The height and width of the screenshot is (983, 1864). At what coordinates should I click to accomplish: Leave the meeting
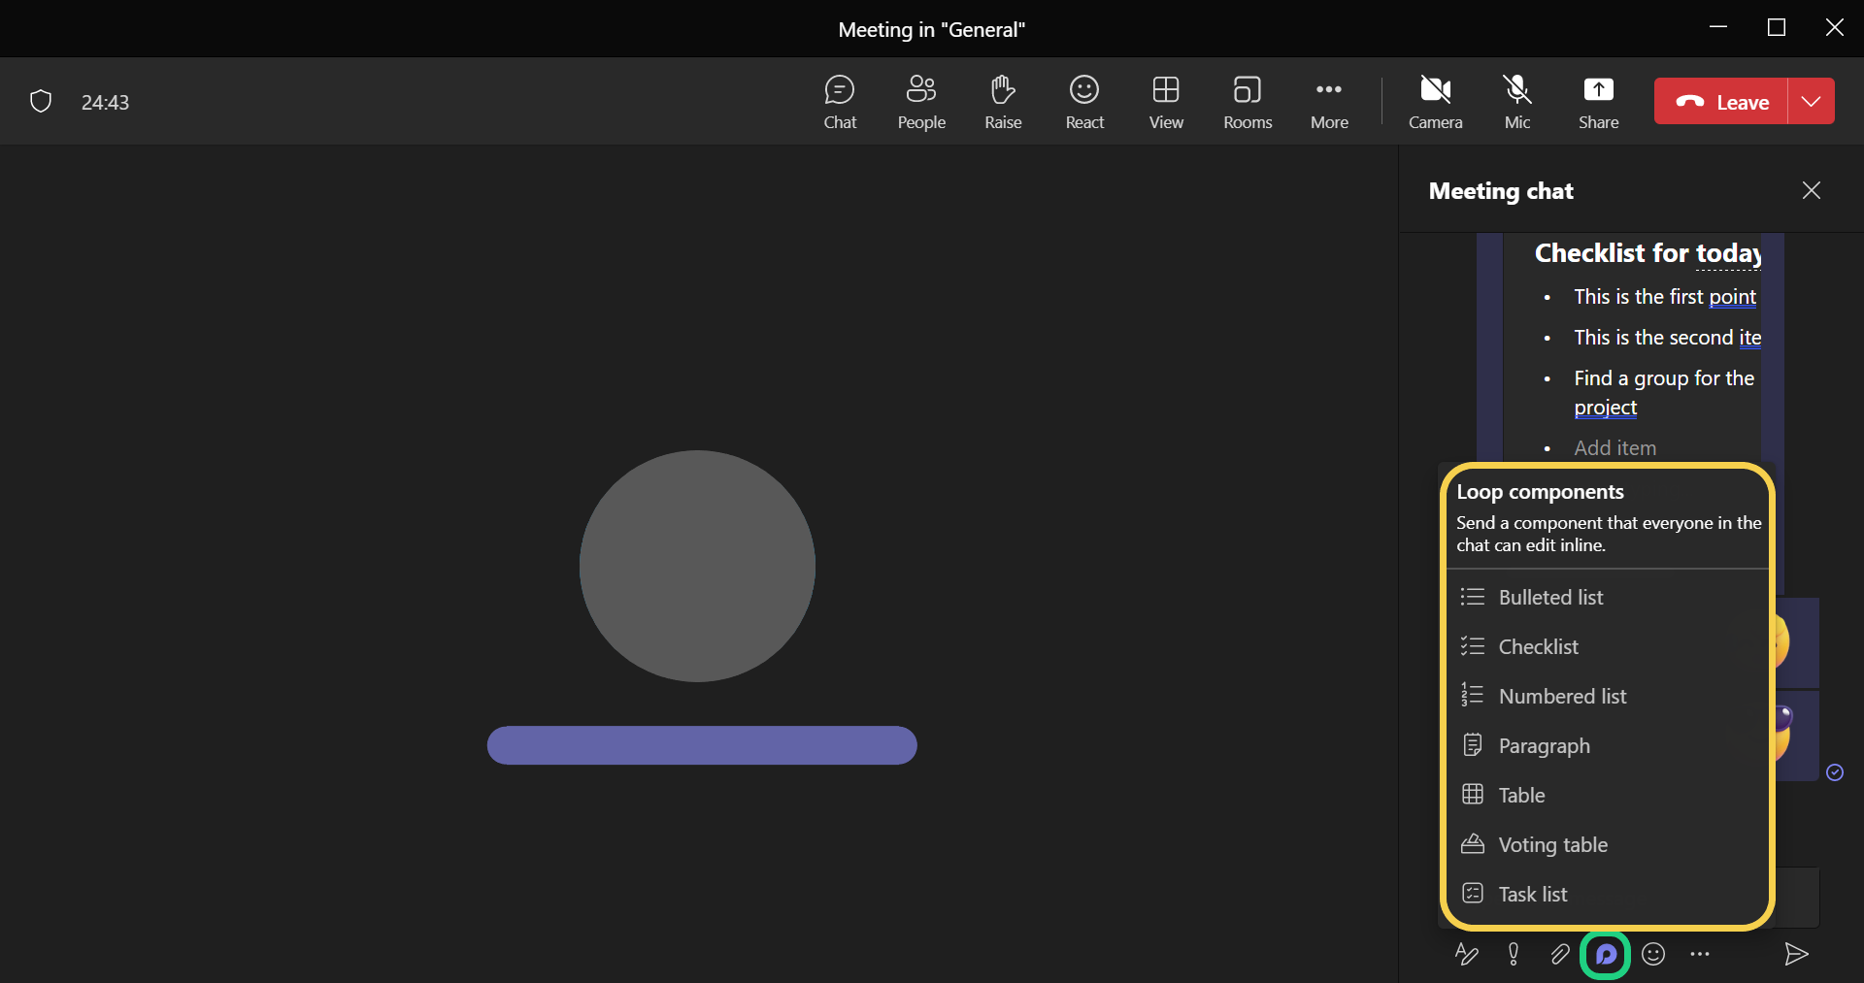tap(1722, 102)
